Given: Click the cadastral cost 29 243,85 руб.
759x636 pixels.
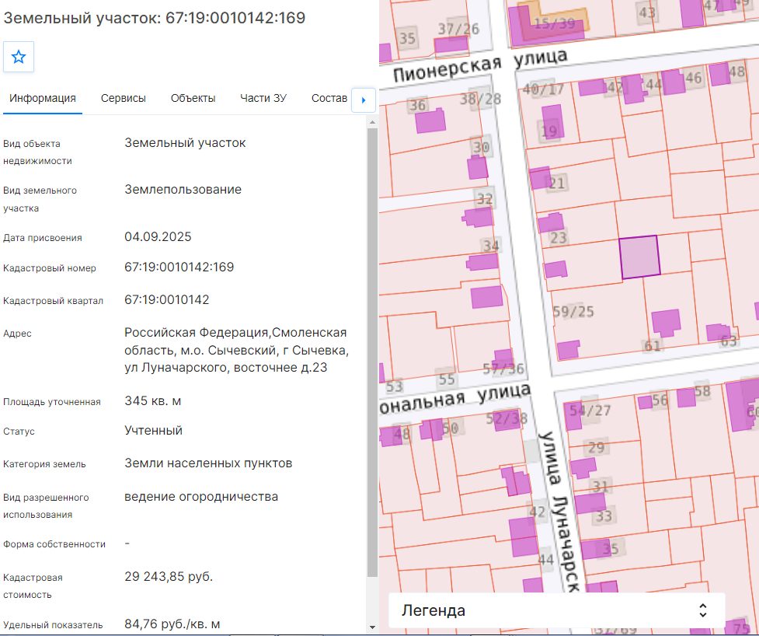Looking at the screenshot, I should click(169, 577).
